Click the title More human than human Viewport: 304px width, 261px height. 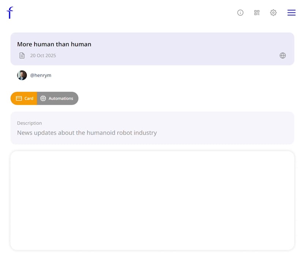54,44
